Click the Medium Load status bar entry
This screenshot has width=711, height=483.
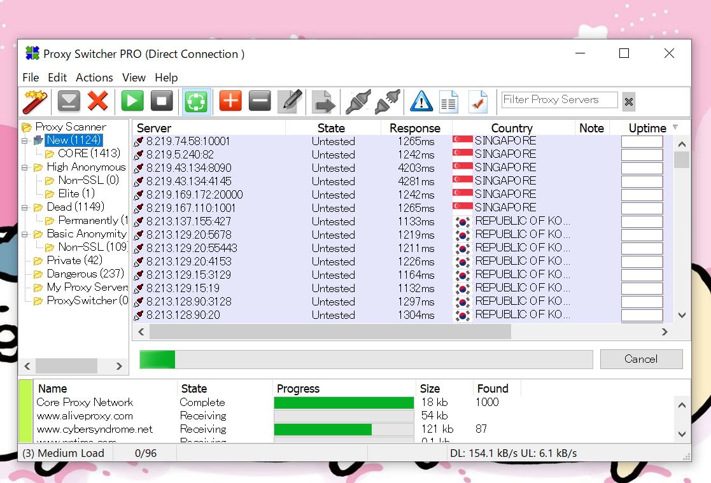[63, 453]
